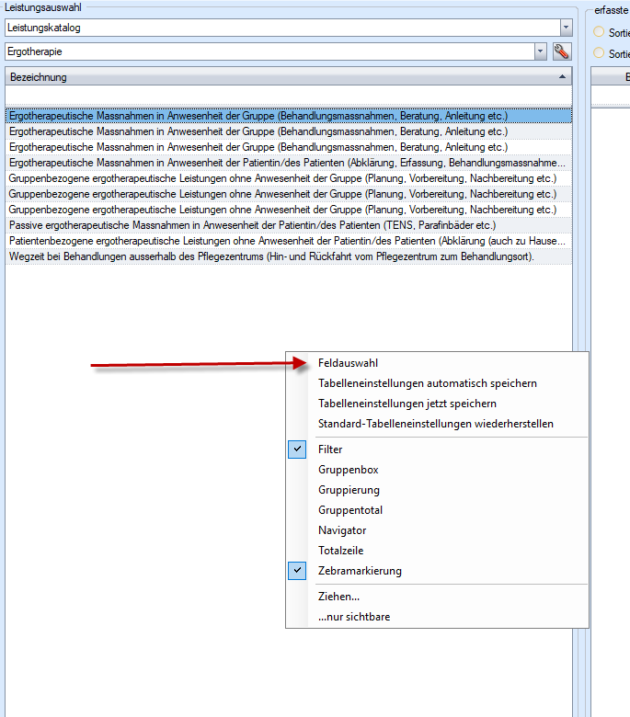Select the Wegzeit bei Behandlungen row

click(x=288, y=256)
